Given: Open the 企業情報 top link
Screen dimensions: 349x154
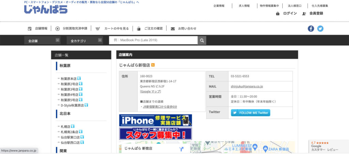Looking at the screenshot, I should click(x=219, y=6).
